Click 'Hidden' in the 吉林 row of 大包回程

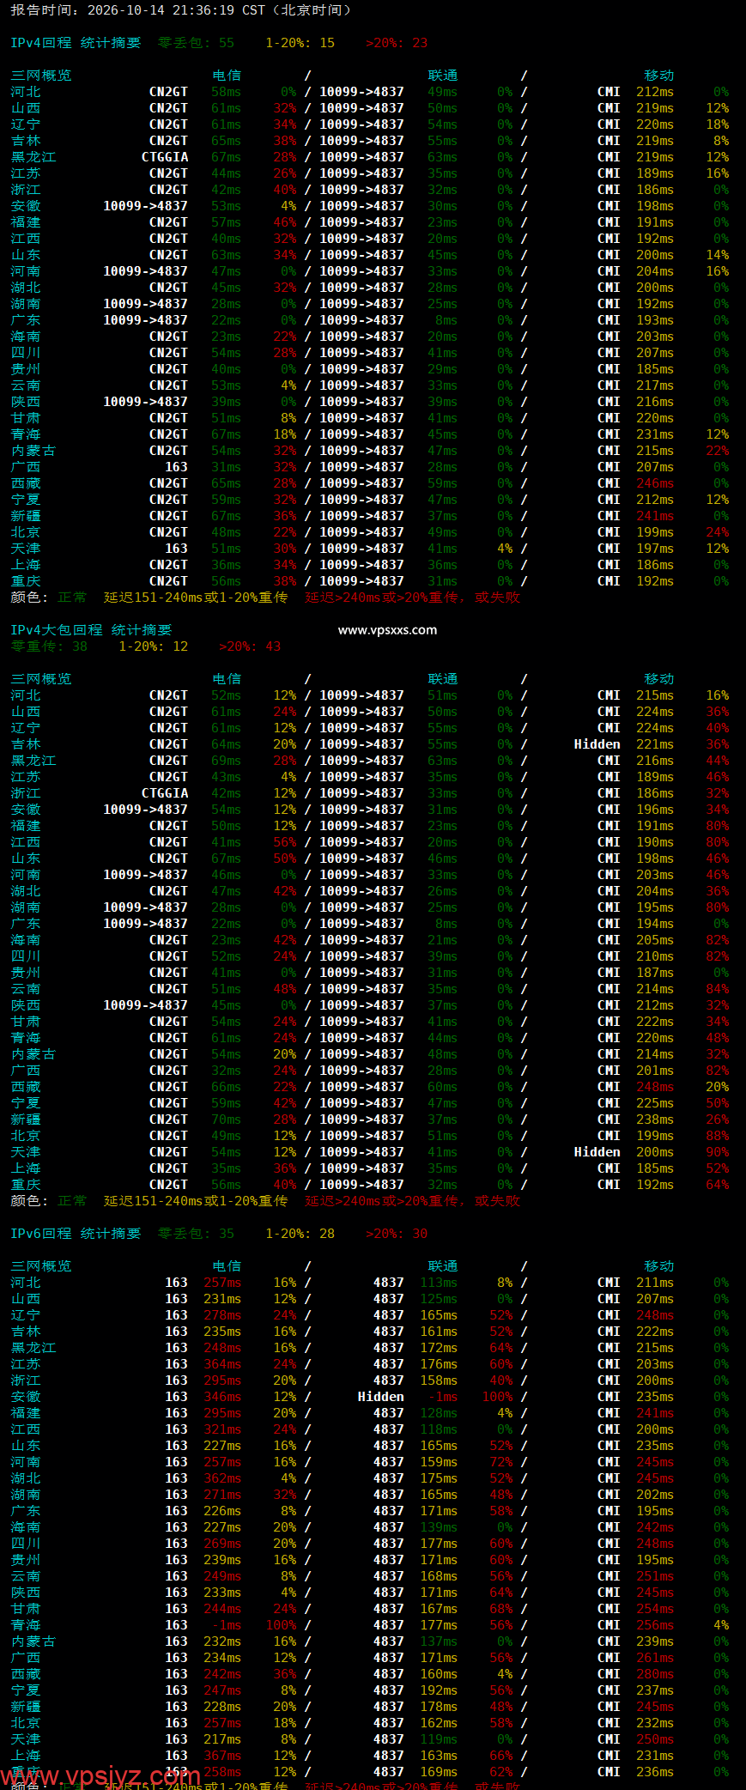pos(597,744)
